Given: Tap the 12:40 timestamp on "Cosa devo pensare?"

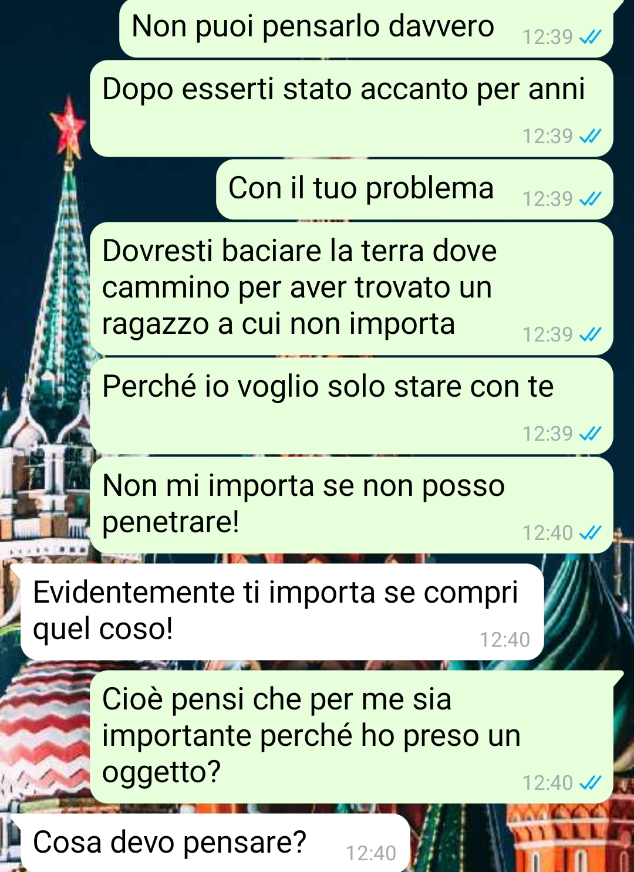Looking at the screenshot, I should click(x=371, y=853).
